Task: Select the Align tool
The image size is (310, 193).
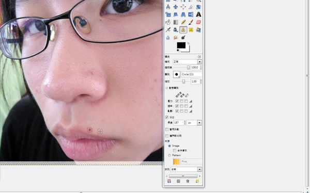Action: coord(183,7)
